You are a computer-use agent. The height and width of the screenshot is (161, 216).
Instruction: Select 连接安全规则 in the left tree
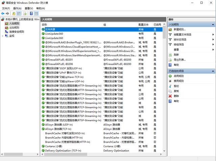[x=17, y=32]
